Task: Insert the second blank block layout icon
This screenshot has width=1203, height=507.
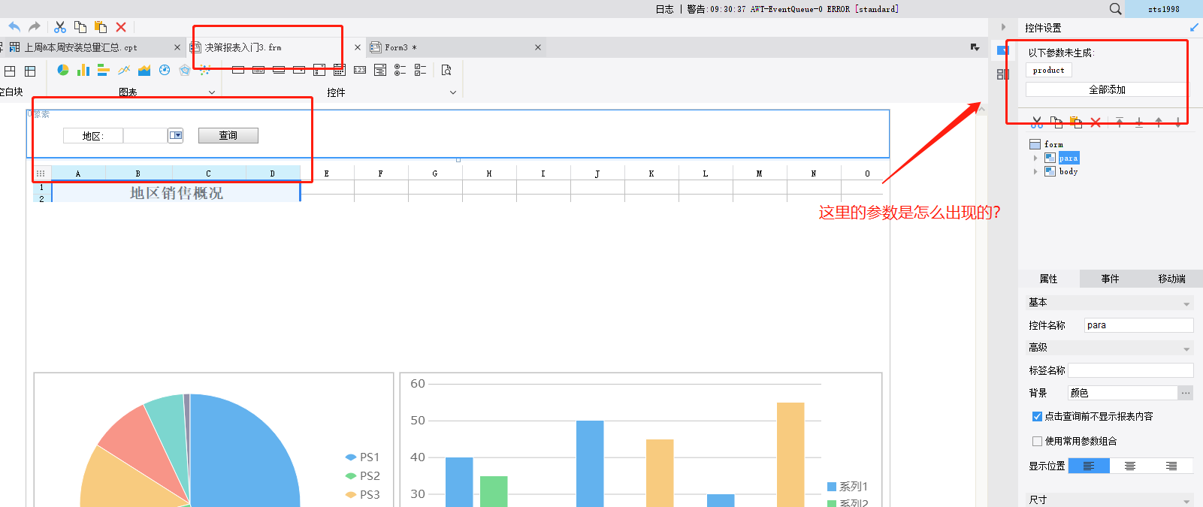Action: point(30,71)
